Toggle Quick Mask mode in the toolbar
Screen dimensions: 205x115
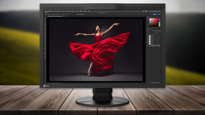coord(45,56)
